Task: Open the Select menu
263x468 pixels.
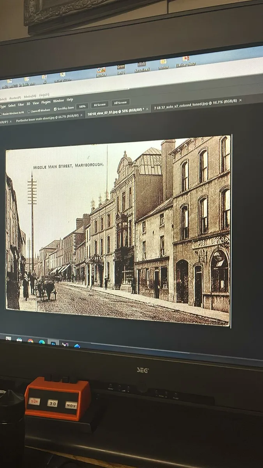Action: (x=12, y=105)
